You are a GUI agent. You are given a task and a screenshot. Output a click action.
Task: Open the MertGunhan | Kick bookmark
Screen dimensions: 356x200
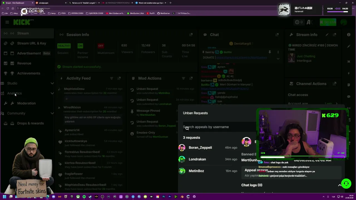point(135,13)
